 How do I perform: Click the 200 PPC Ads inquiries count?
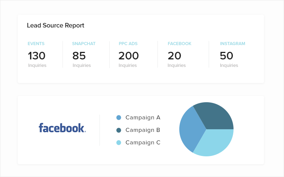coord(128,56)
